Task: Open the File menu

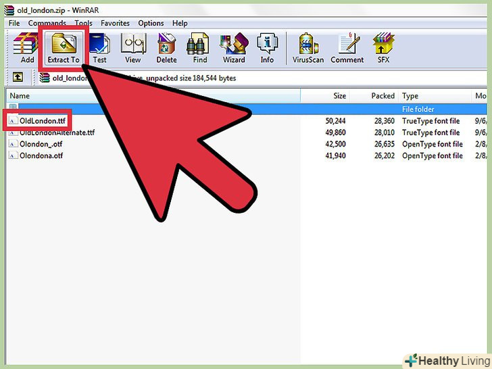Action: pyautogui.click(x=14, y=23)
